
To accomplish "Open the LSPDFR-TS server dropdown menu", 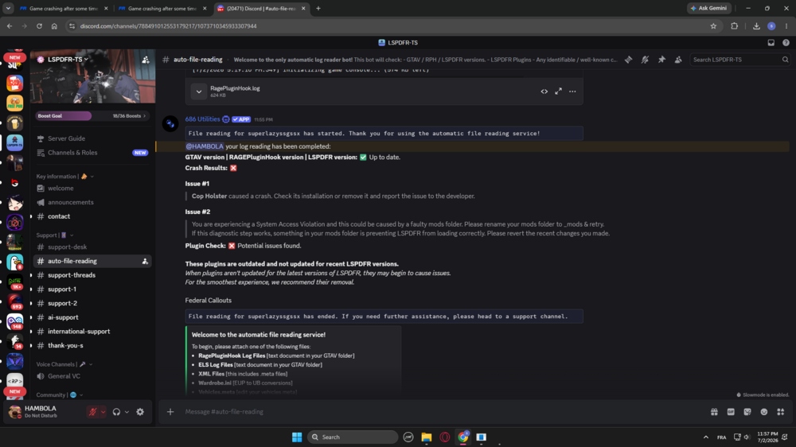I will click(68, 60).
